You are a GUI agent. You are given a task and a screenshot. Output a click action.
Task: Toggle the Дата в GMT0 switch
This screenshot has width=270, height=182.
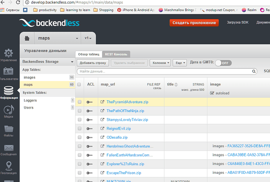[x=223, y=63]
